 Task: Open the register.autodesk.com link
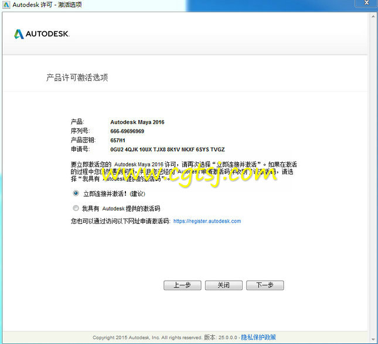207,221
